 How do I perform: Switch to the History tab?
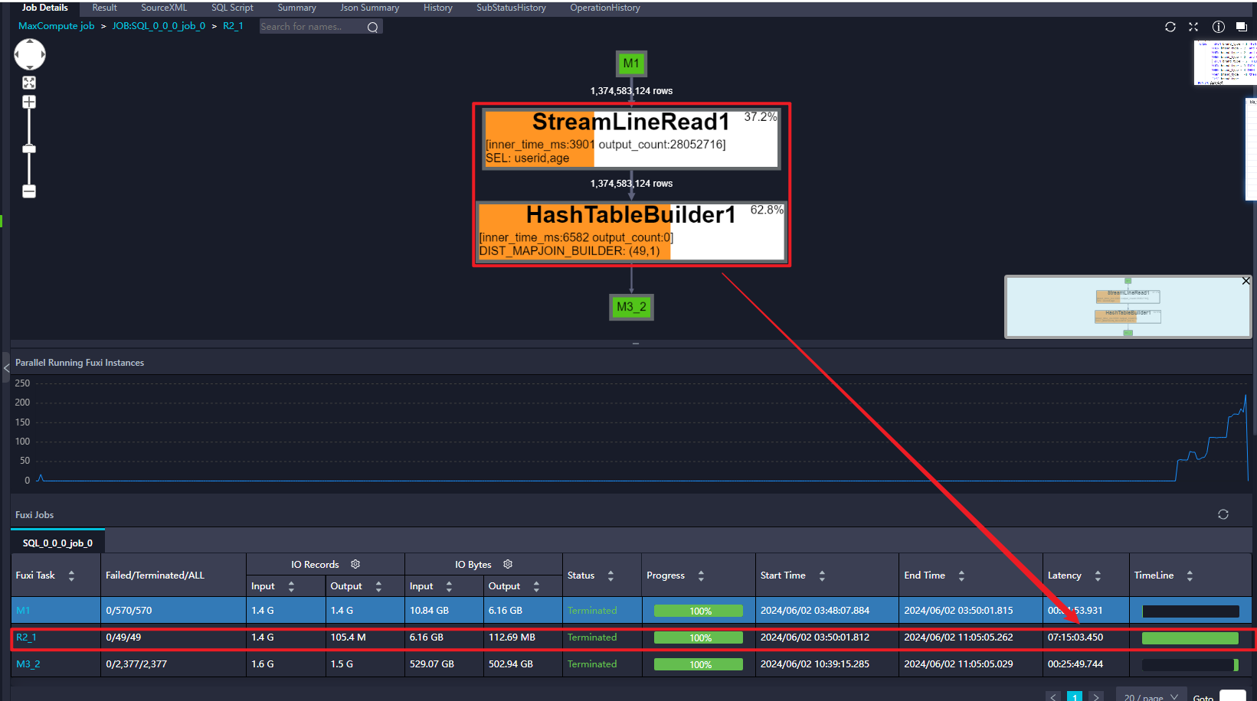(x=437, y=8)
